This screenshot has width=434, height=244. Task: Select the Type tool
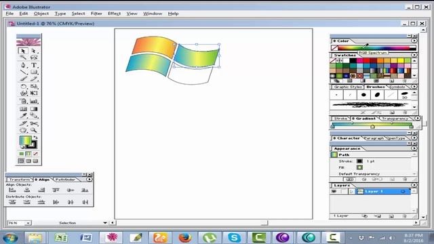[34, 65]
